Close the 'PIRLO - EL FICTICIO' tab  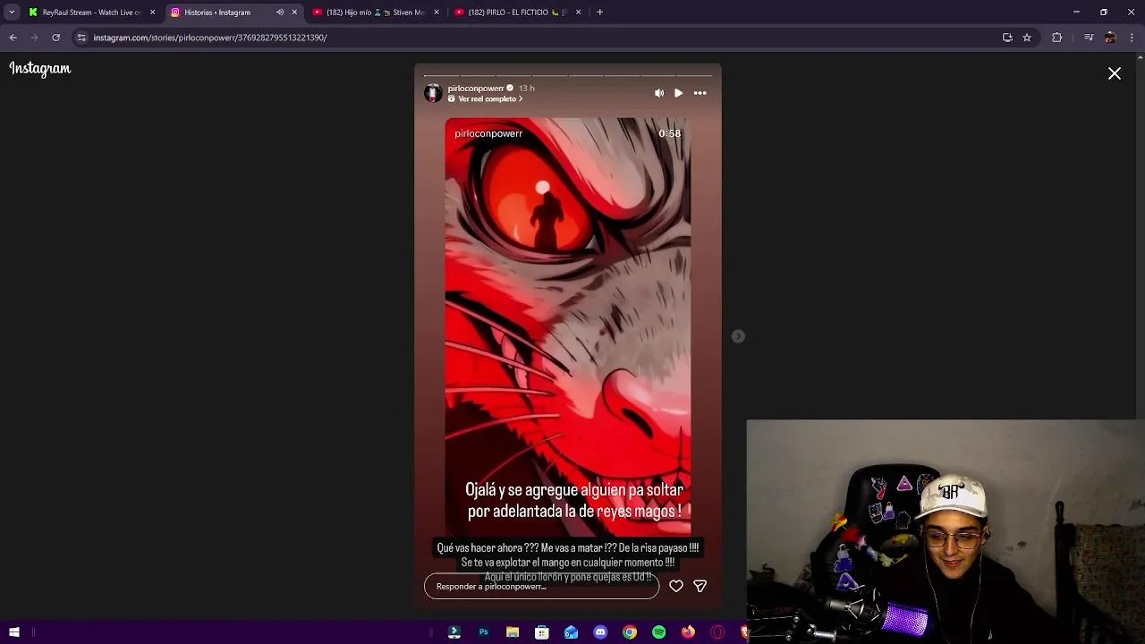[579, 13]
